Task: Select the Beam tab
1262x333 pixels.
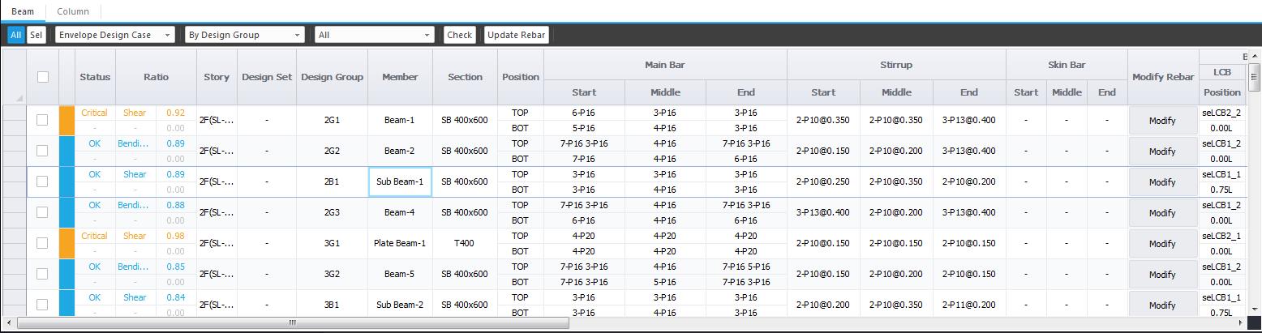Action: (x=23, y=11)
